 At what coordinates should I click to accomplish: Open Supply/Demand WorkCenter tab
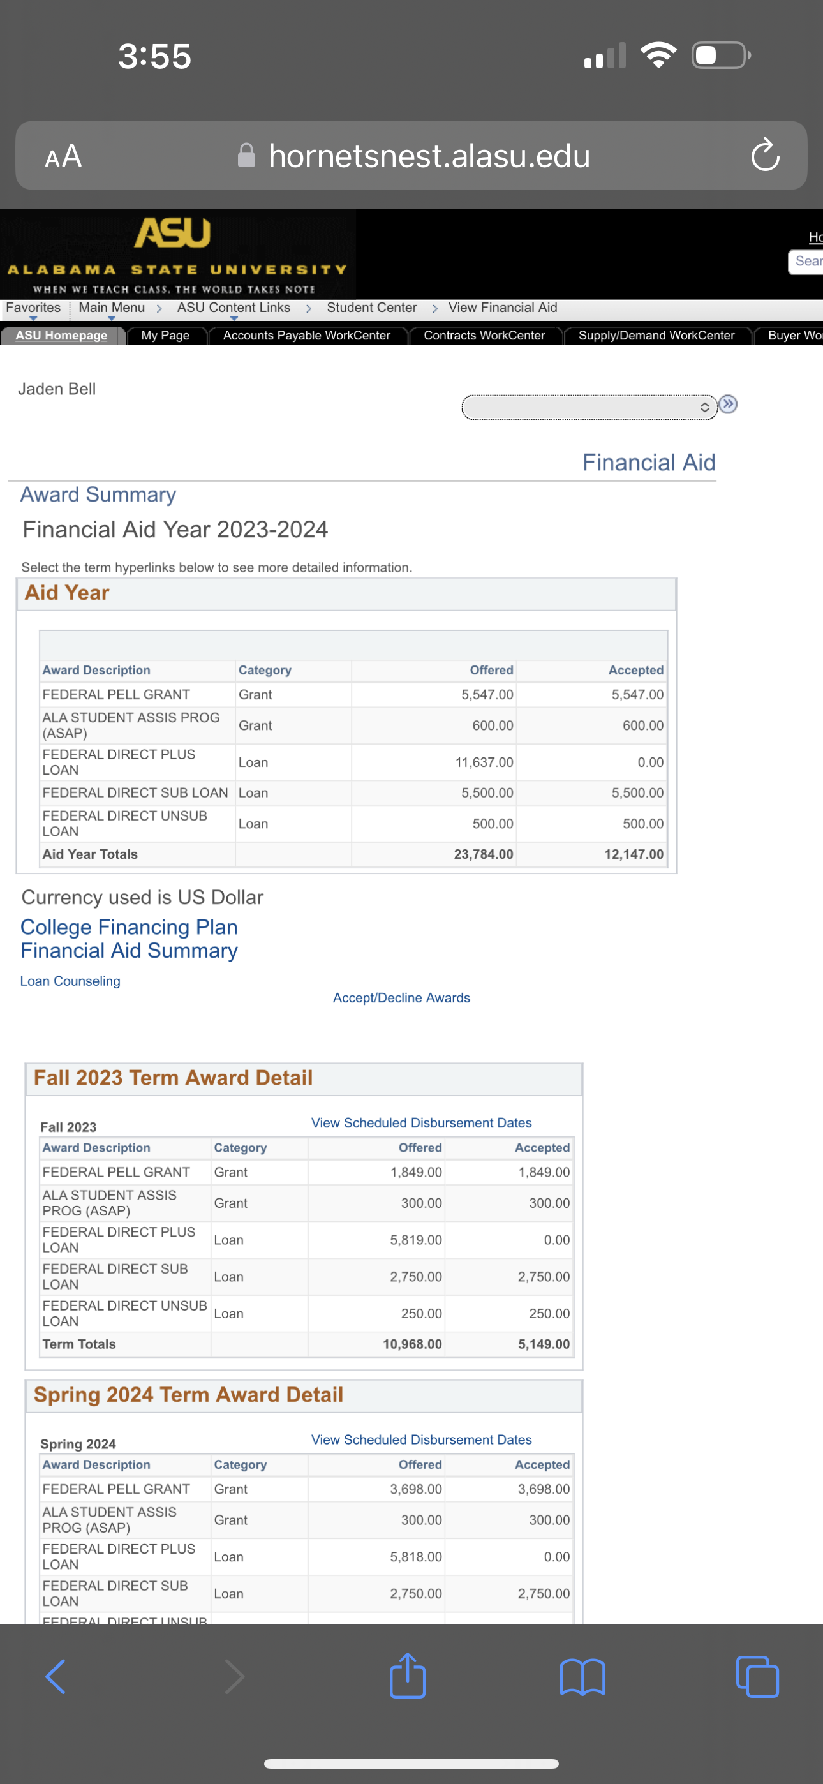pos(656,335)
